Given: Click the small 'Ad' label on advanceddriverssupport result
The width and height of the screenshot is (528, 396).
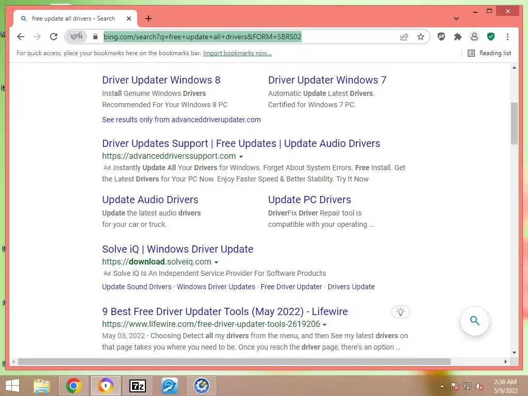Looking at the screenshot, I should coord(107,168).
